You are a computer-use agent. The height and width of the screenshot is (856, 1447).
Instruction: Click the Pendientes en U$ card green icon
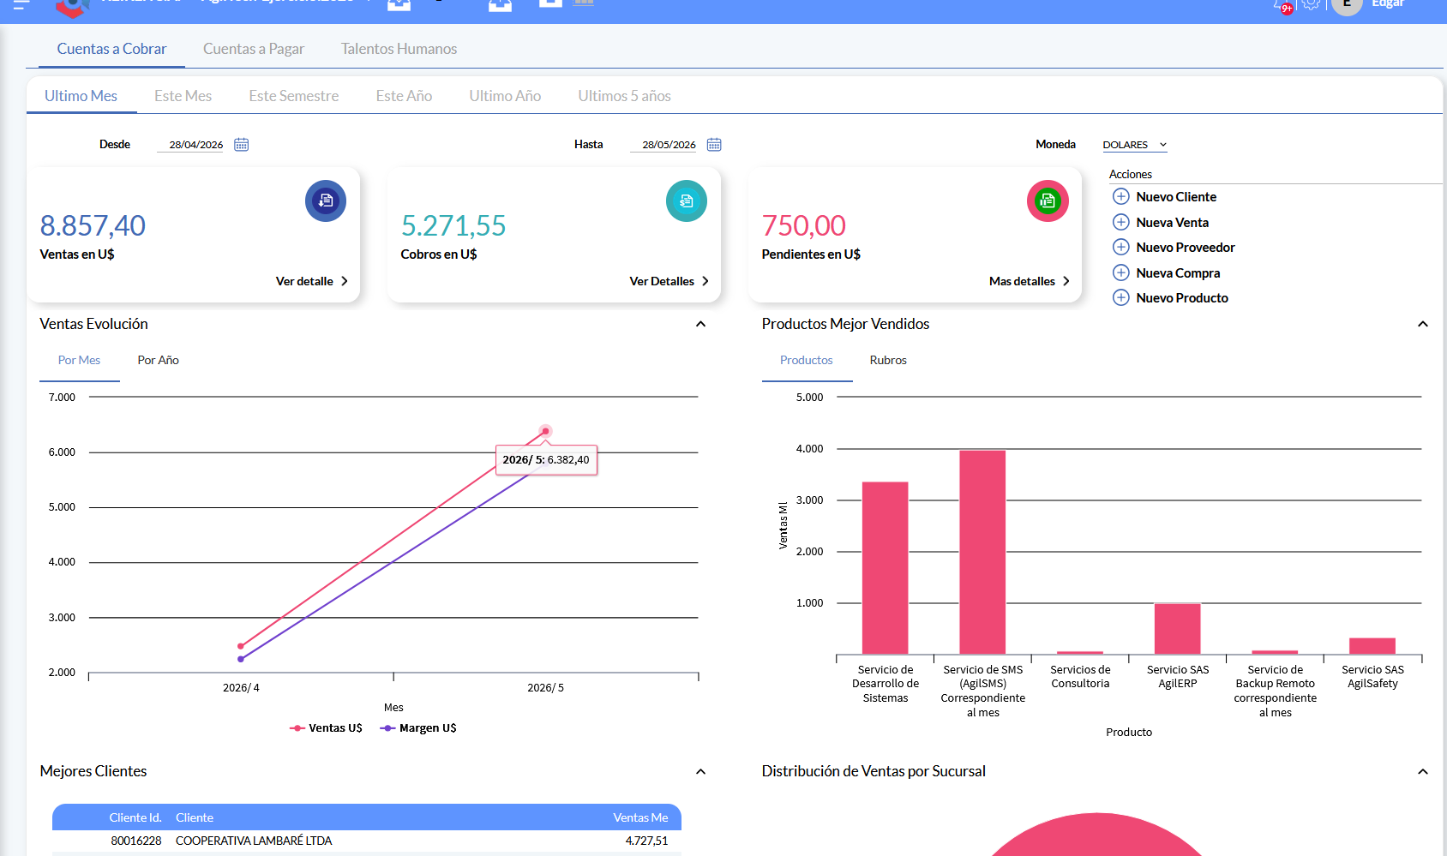[x=1048, y=201]
